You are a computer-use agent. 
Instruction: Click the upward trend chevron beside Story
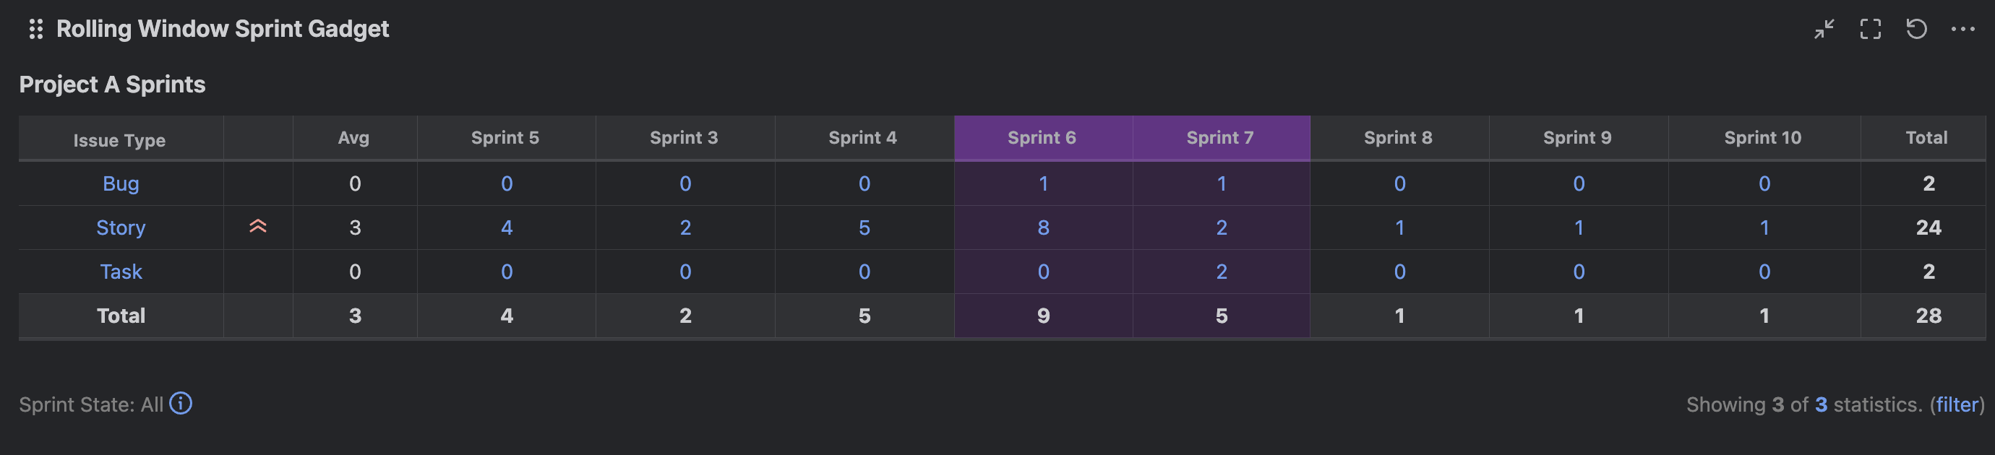coord(259,227)
